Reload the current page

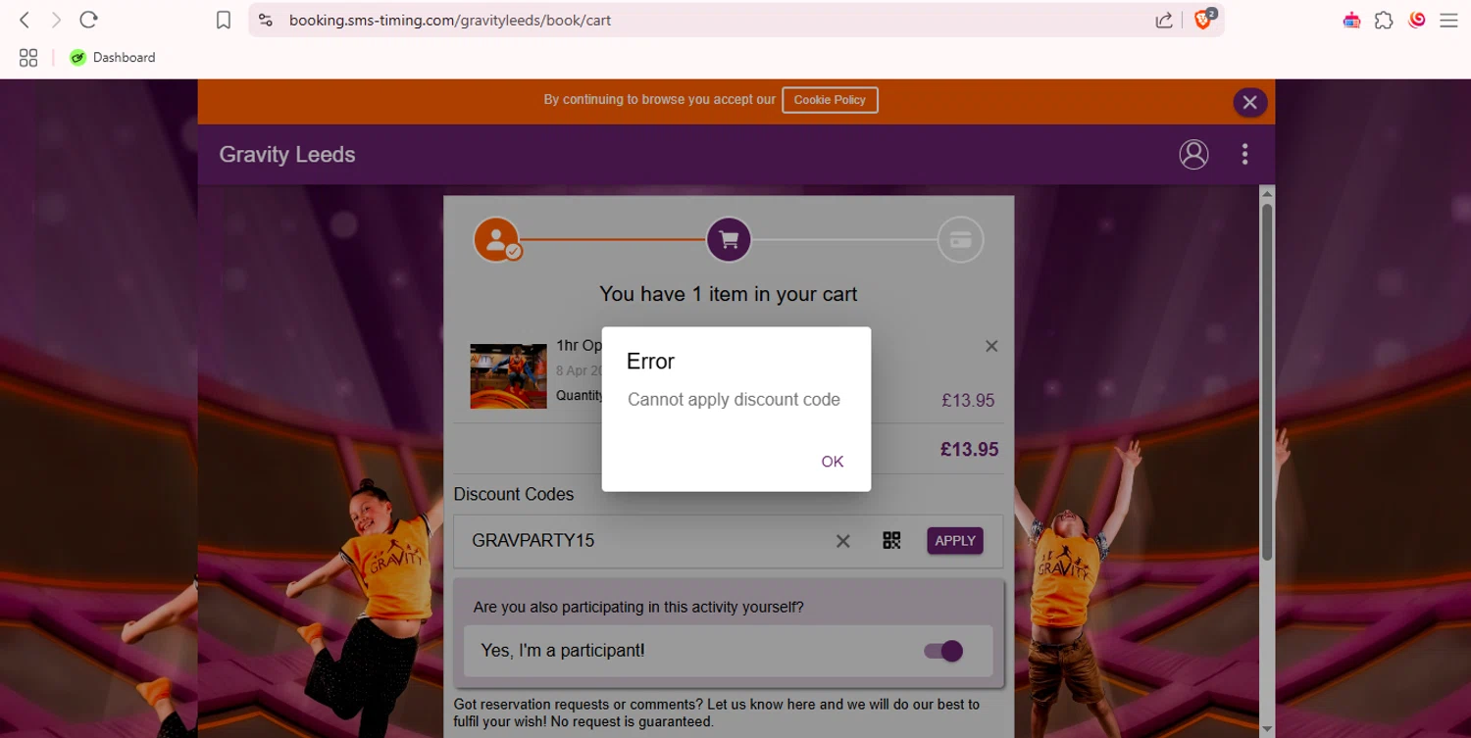[88, 20]
